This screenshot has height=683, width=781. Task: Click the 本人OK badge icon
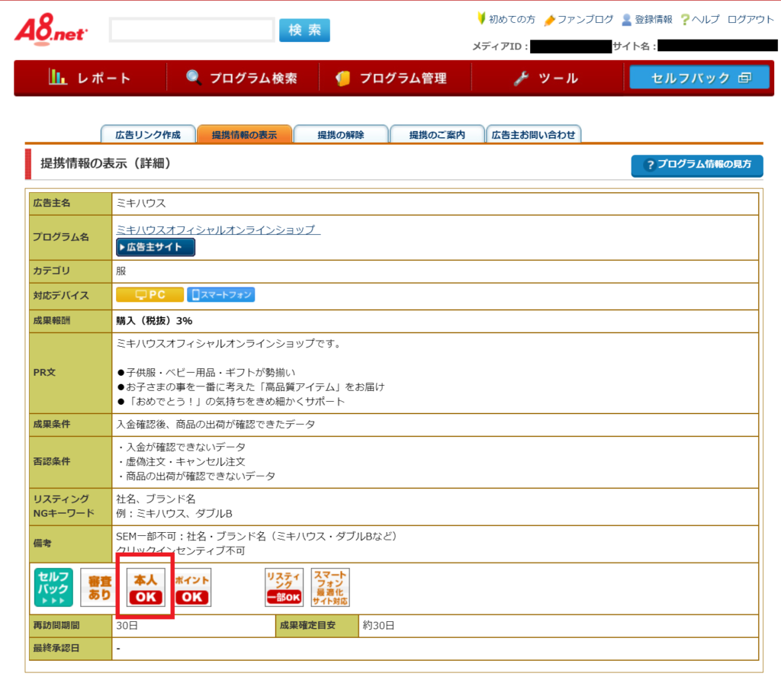(146, 588)
